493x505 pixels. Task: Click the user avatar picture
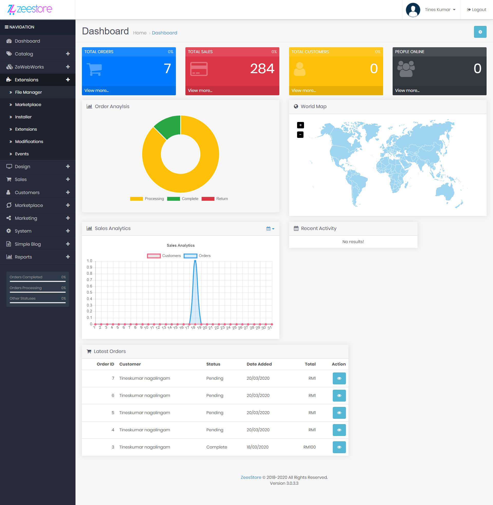click(x=413, y=10)
